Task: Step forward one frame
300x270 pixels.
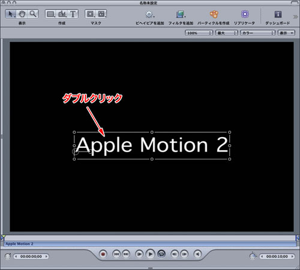Action: (184, 254)
